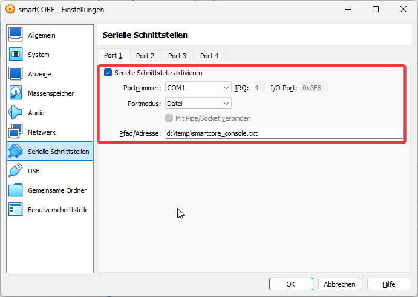Viewport: 418px width, 297px height.
Task: Click the Benutzerschnittstelle window icon
Action: (x=16, y=209)
